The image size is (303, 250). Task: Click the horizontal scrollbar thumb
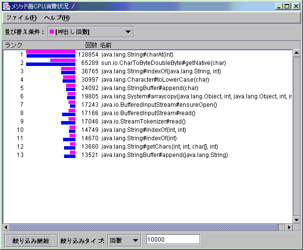(144, 227)
